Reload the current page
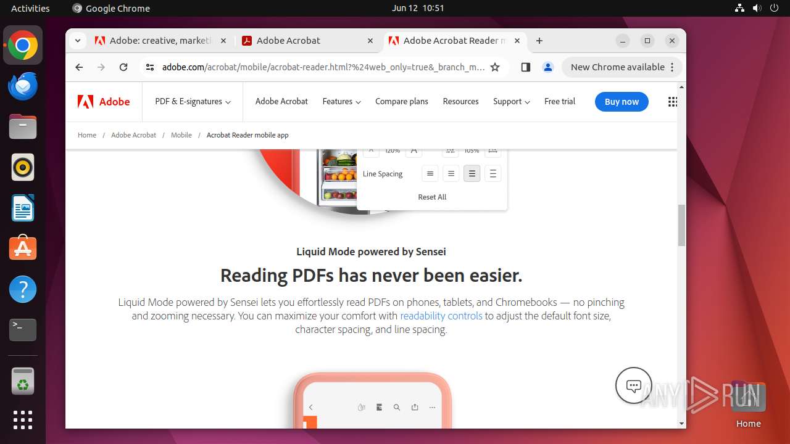The width and height of the screenshot is (790, 444). [x=123, y=67]
